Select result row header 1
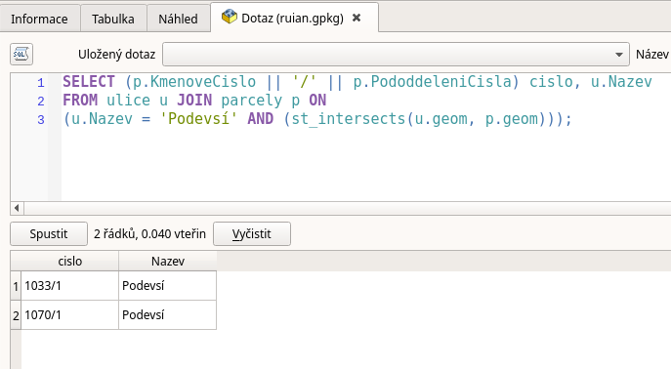 (x=16, y=286)
